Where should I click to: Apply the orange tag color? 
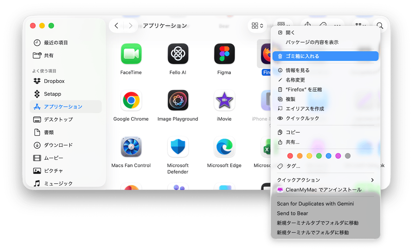300,156
